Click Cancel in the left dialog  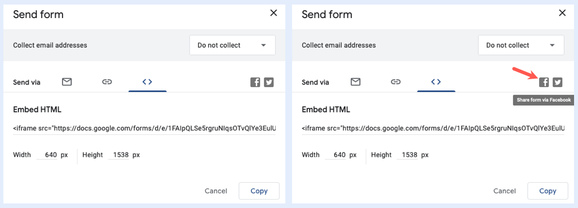(216, 191)
